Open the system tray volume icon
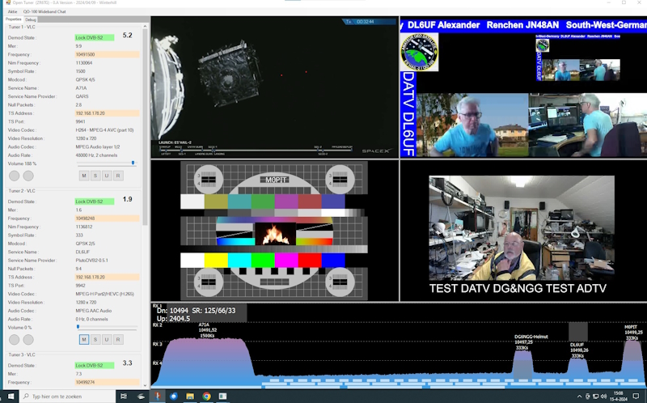Viewport: 647px width, 403px height. (x=604, y=397)
